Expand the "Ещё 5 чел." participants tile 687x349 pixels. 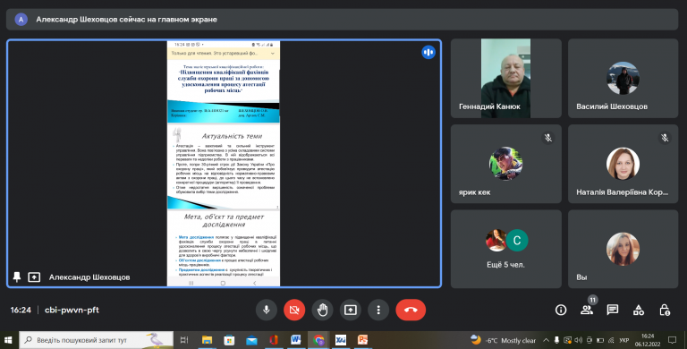click(x=505, y=249)
